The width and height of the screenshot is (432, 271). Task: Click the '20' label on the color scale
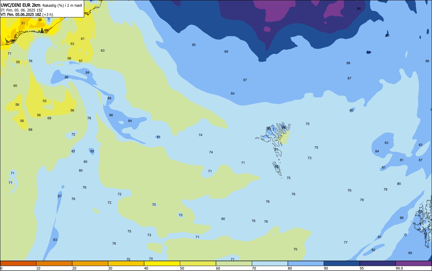[x=74, y=268]
